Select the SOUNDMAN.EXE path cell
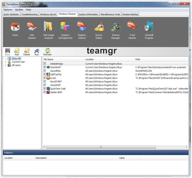This screenshot has width=192, height=178. [144, 71]
